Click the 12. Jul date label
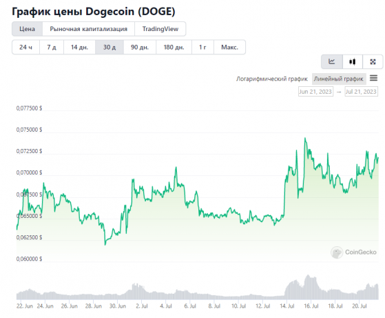The height and width of the screenshot is (318, 385). (262, 306)
